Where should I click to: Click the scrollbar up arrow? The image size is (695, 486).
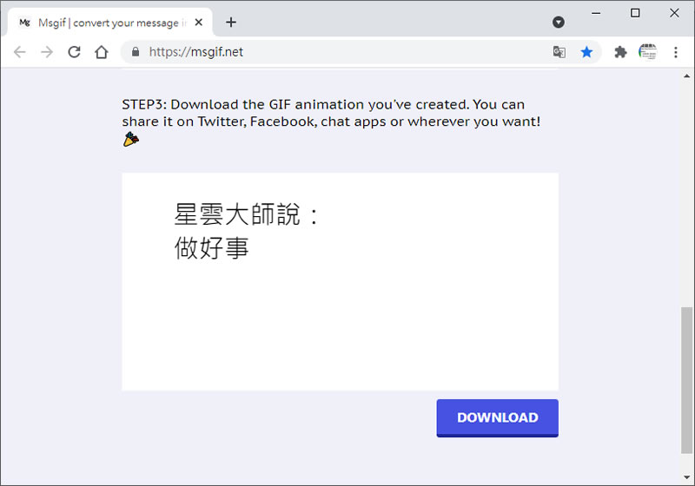pyautogui.click(x=686, y=76)
